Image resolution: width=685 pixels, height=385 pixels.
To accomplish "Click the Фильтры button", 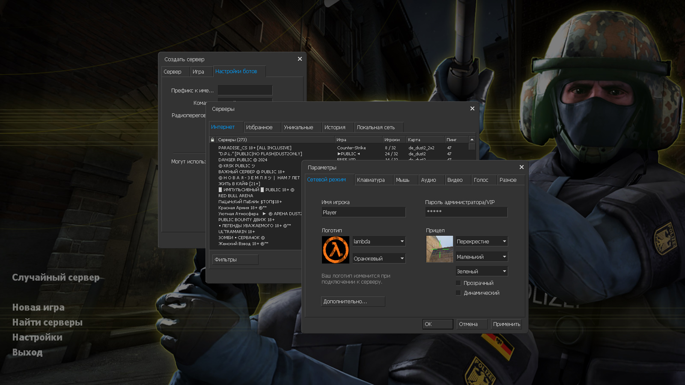I will [x=235, y=259].
